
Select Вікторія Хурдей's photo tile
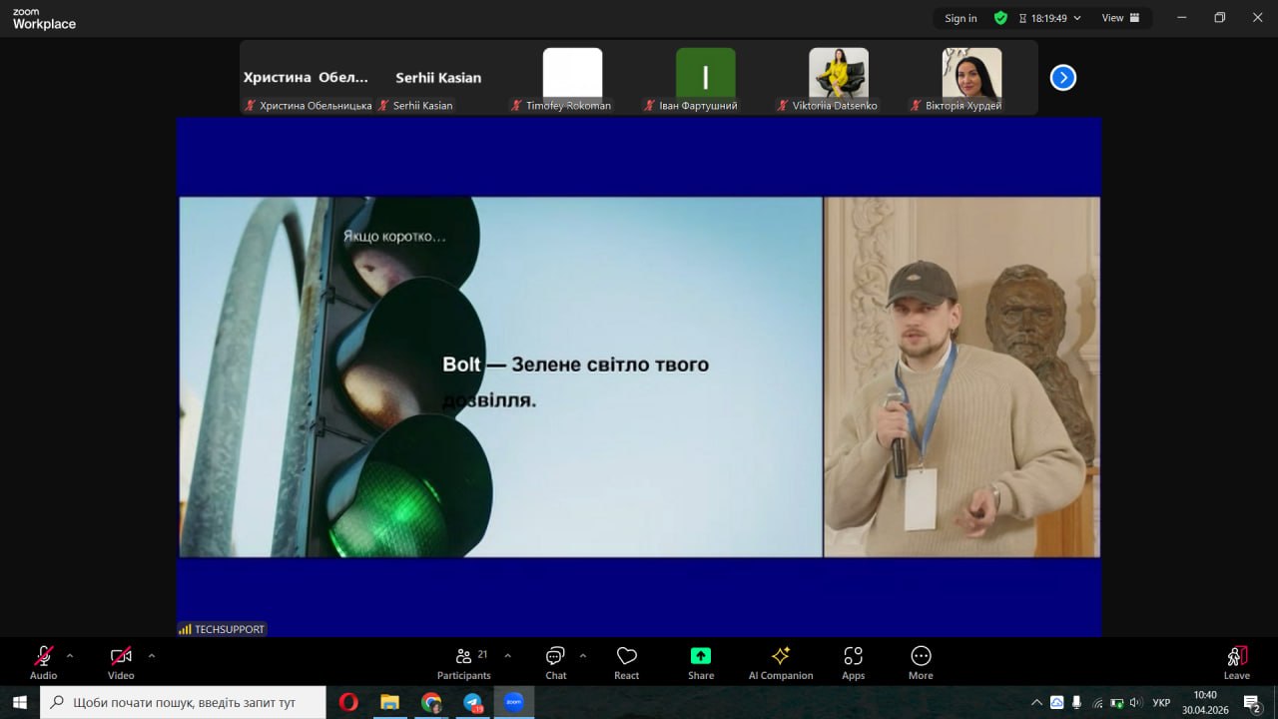(x=971, y=78)
